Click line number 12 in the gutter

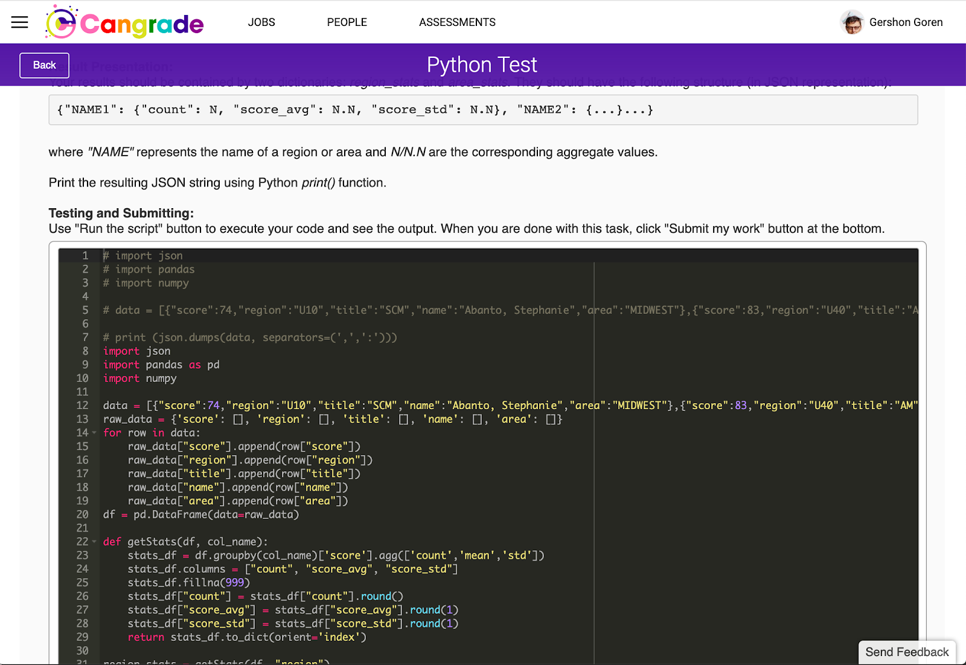pos(82,406)
